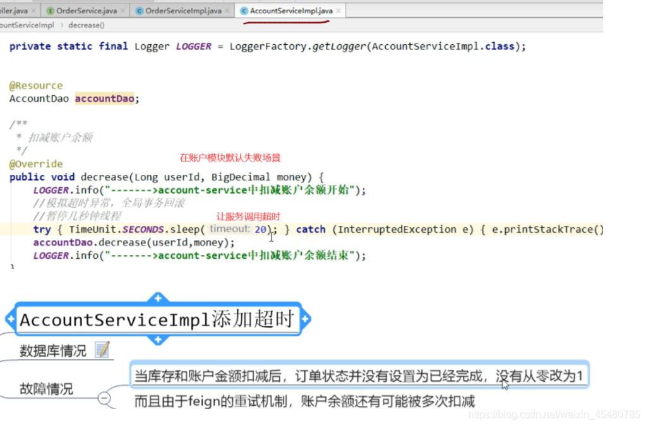Click the top plus handle of the mind map node
Screen dimensions: 646x426
[158, 298]
